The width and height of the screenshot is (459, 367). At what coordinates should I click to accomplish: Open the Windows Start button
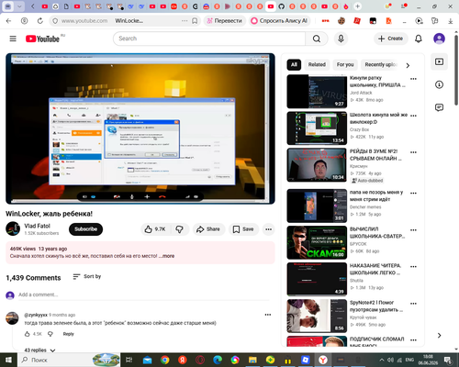coord(8,360)
